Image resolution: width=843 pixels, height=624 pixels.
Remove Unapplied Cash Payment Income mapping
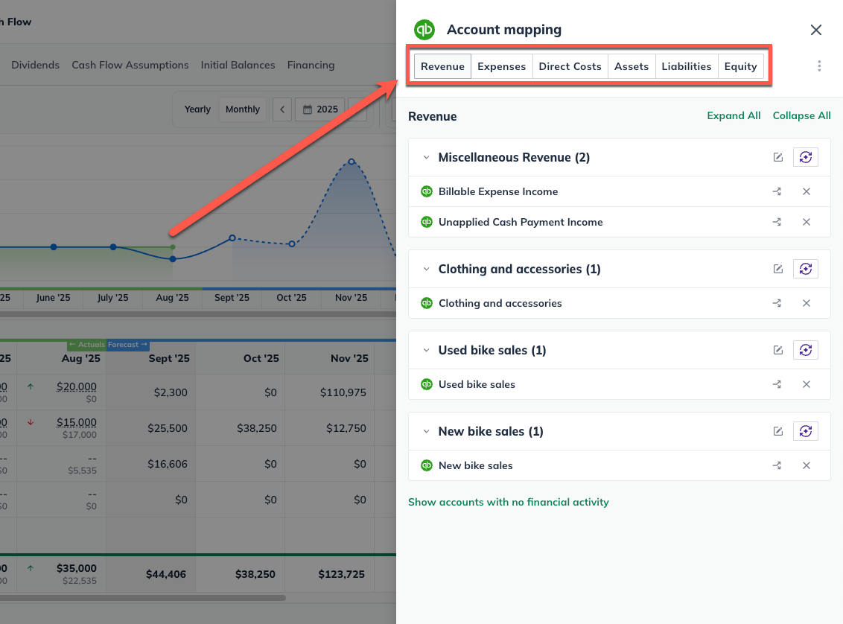(x=806, y=222)
